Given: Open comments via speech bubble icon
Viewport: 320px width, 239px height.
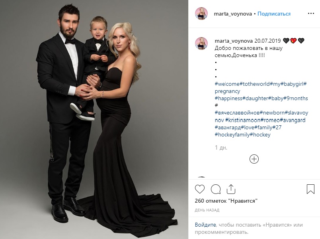Looking at the screenshot, I should [215, 189].
